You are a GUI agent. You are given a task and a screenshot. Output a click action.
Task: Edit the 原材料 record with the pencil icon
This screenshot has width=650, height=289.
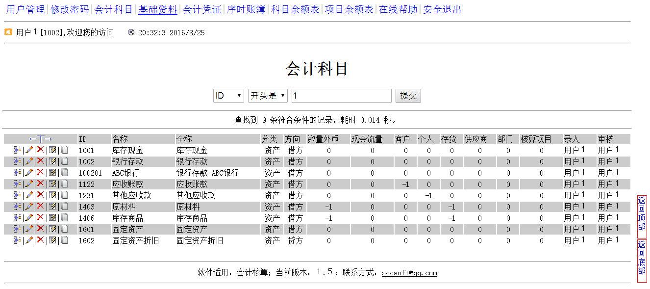point(28,207)
